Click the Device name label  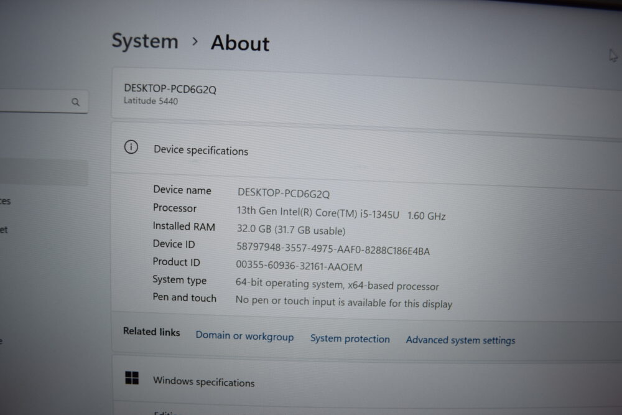182,190
